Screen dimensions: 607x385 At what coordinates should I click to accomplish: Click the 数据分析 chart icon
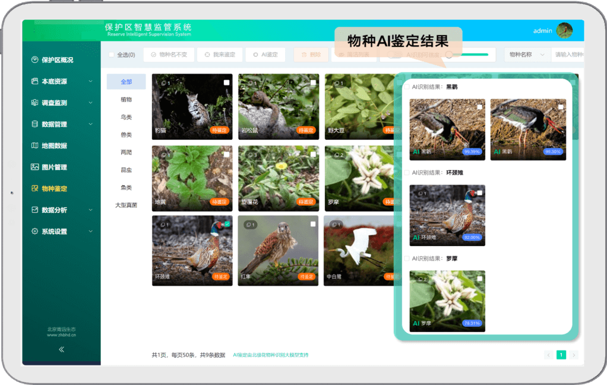(x=35, y=210)
